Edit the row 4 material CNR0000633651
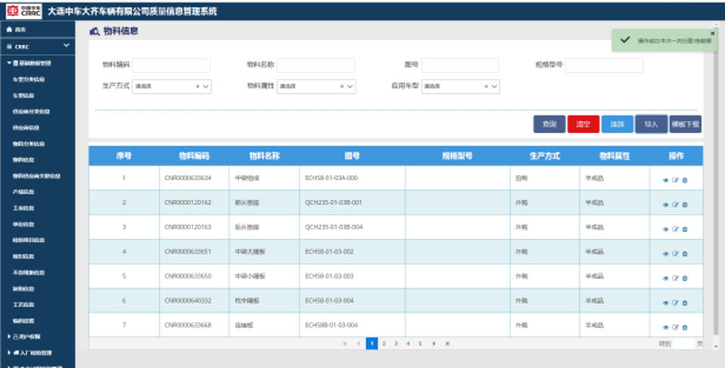This screenshot has width=725, height=368. click(675, 253)
